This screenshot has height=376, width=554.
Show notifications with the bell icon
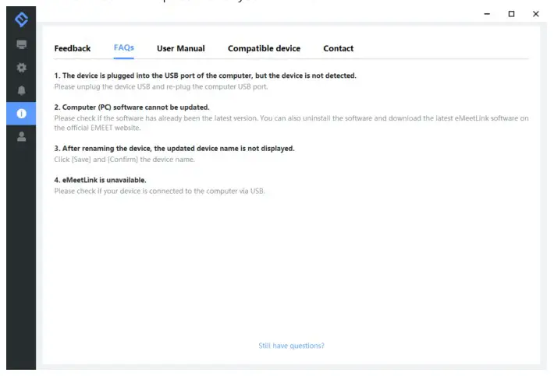tap(21, 90)
